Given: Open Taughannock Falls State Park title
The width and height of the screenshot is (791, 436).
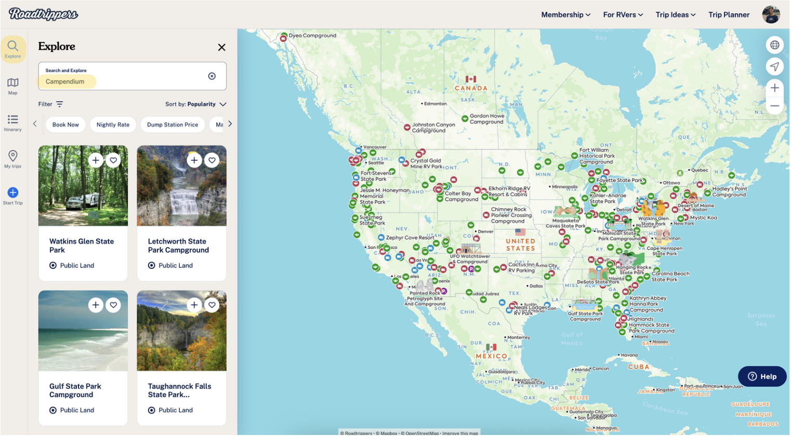Looking at the screenshot, I should click(179, 390).
